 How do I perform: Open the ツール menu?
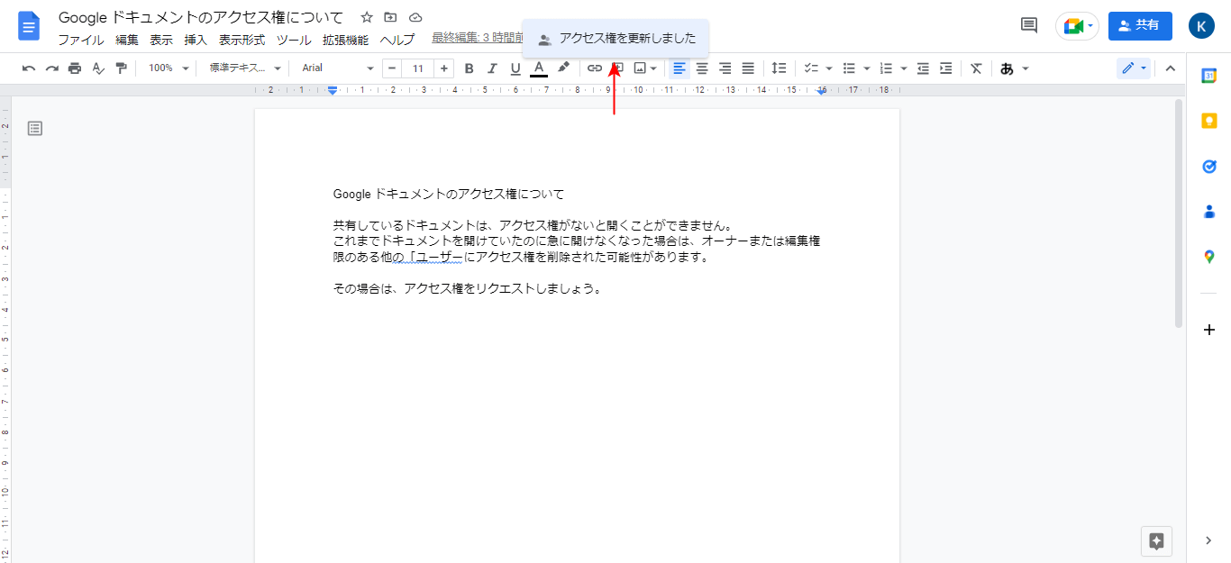(x=294, y=40)
